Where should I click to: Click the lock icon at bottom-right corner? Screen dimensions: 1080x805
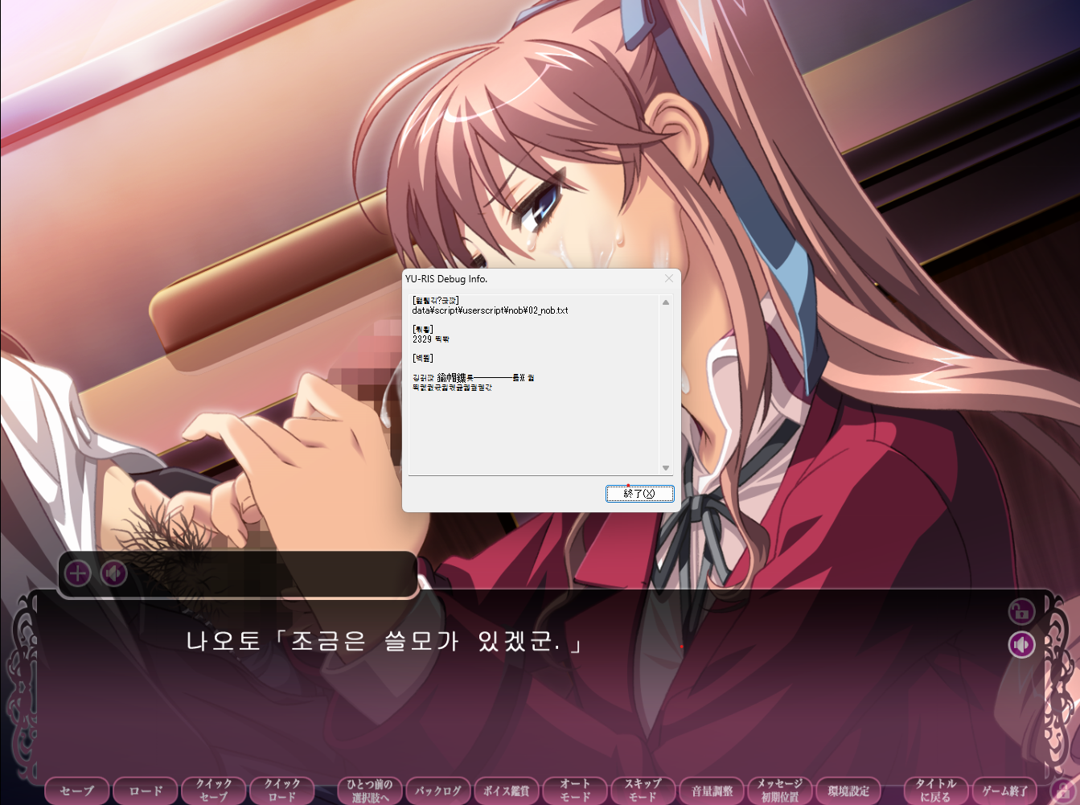[1064, 791]
